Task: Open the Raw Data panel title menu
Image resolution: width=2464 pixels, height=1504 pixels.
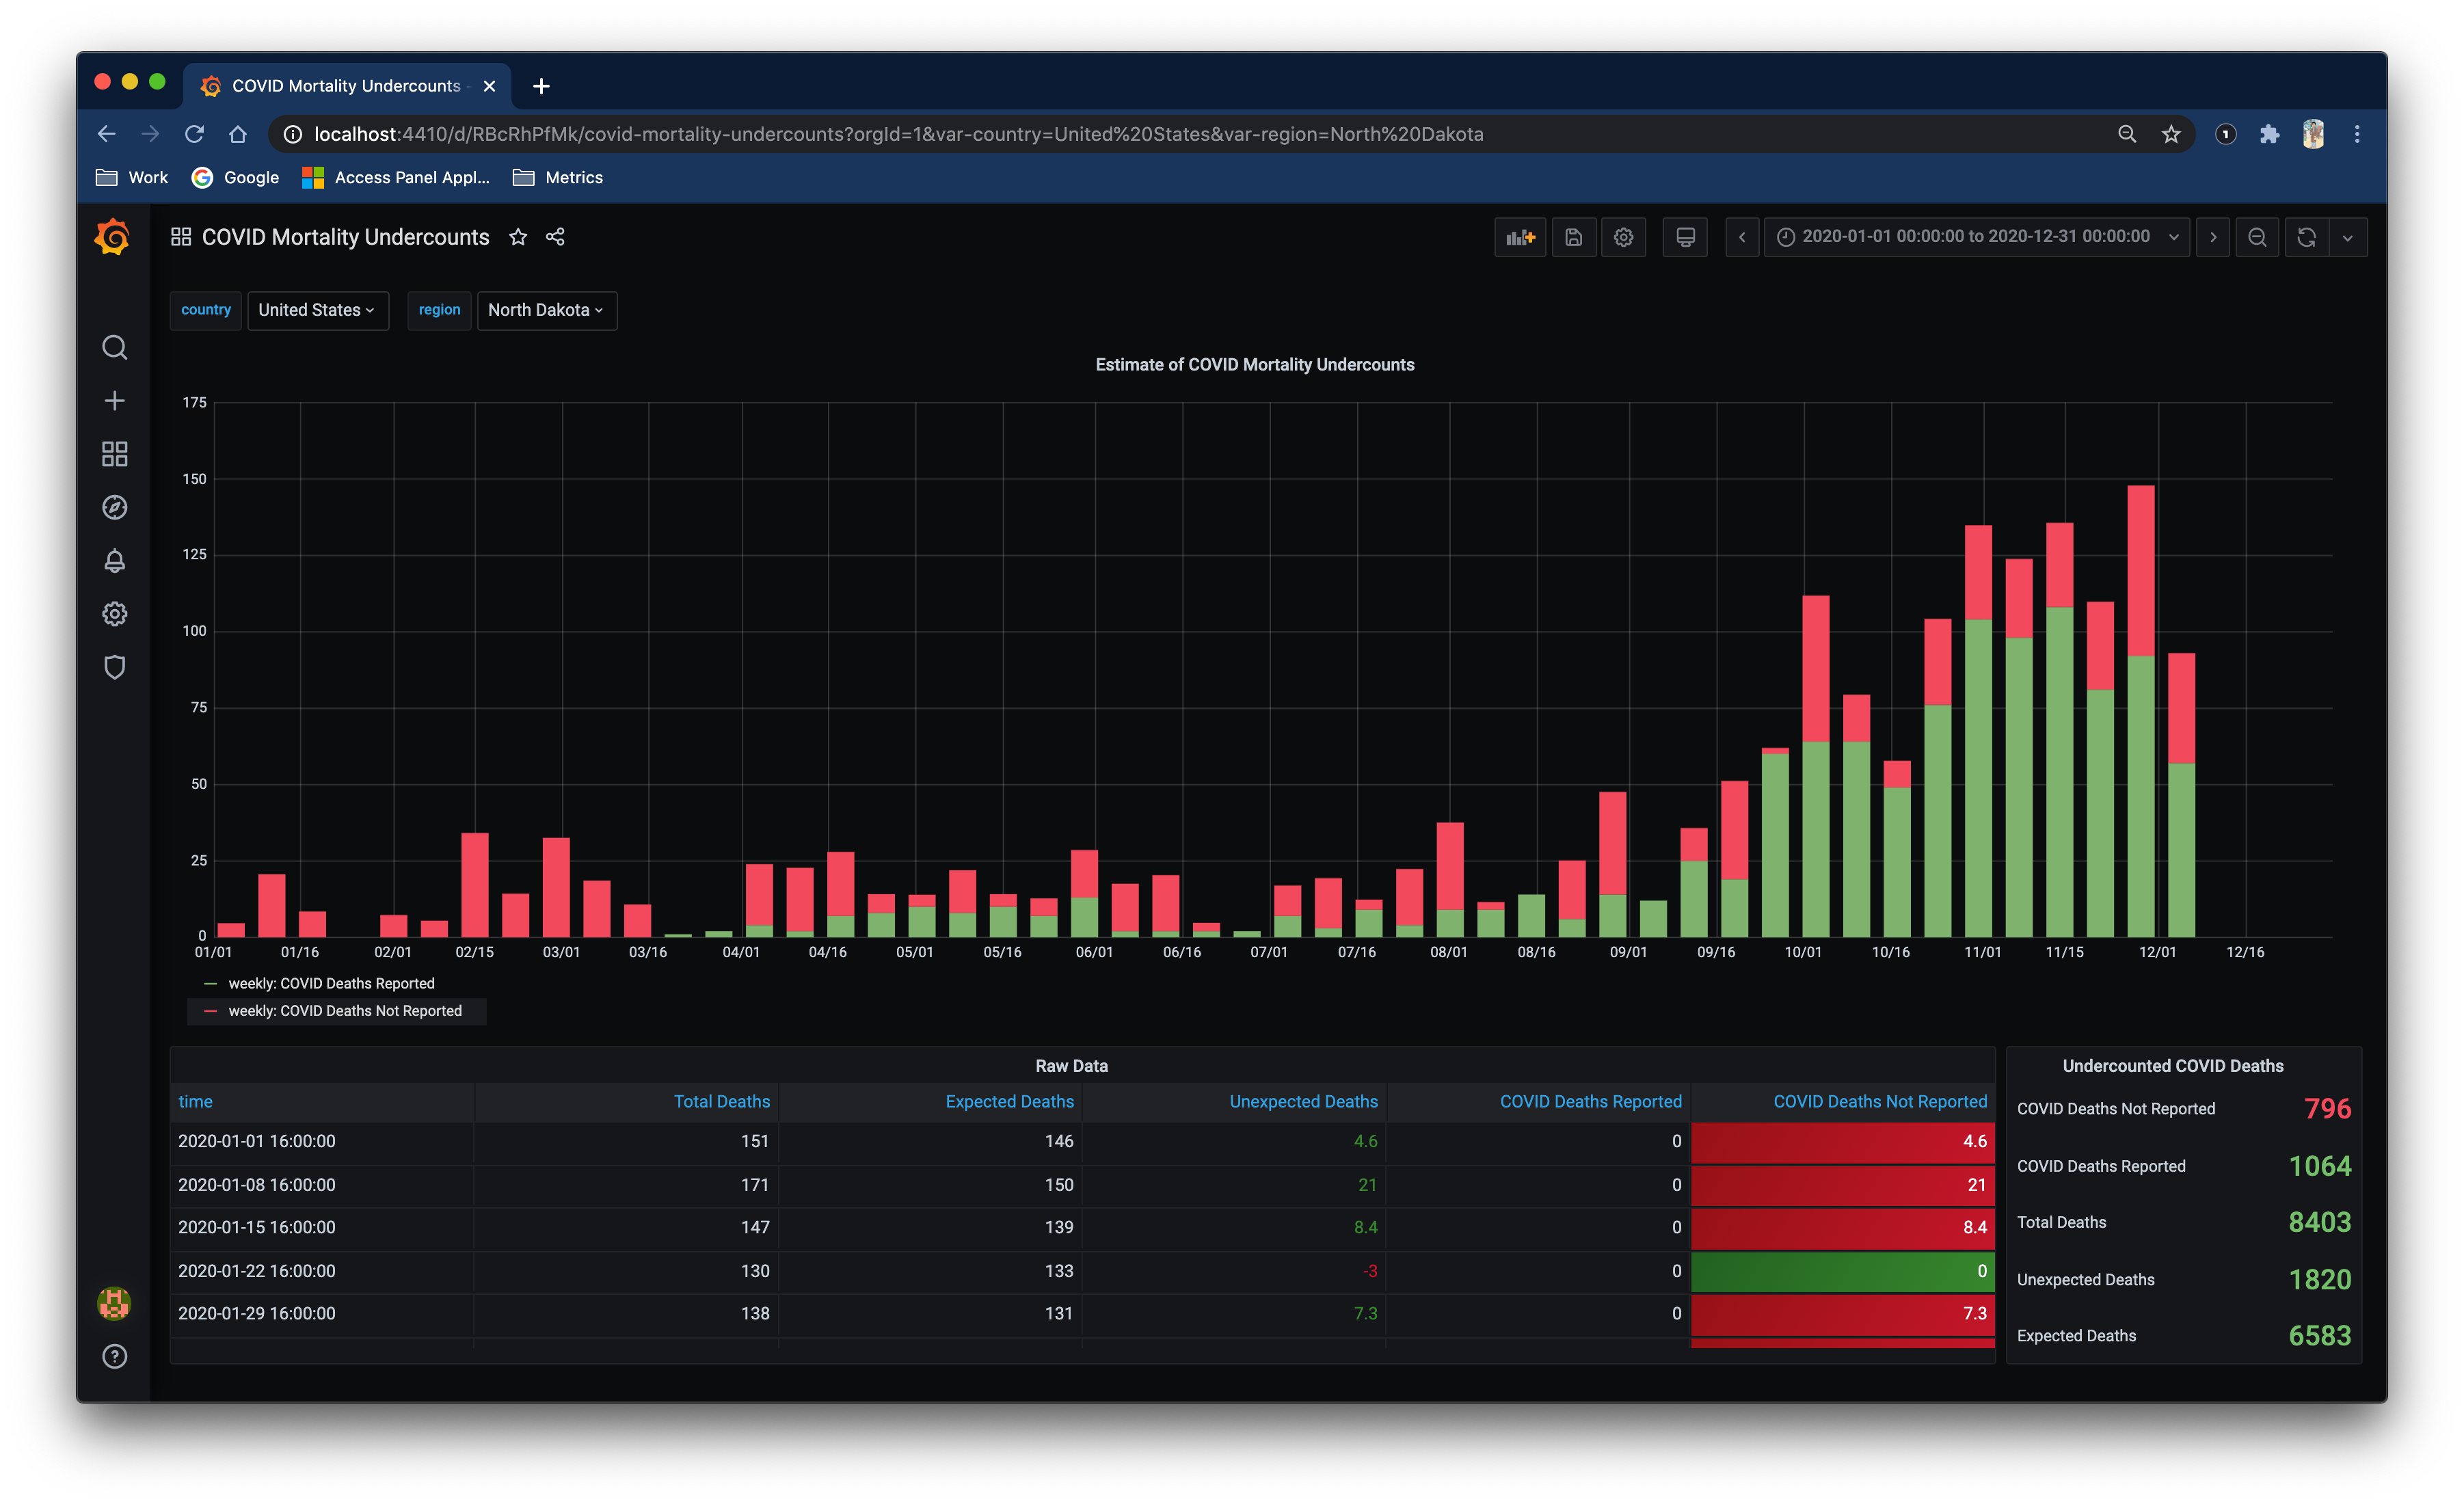Action: [1071, 1066]
